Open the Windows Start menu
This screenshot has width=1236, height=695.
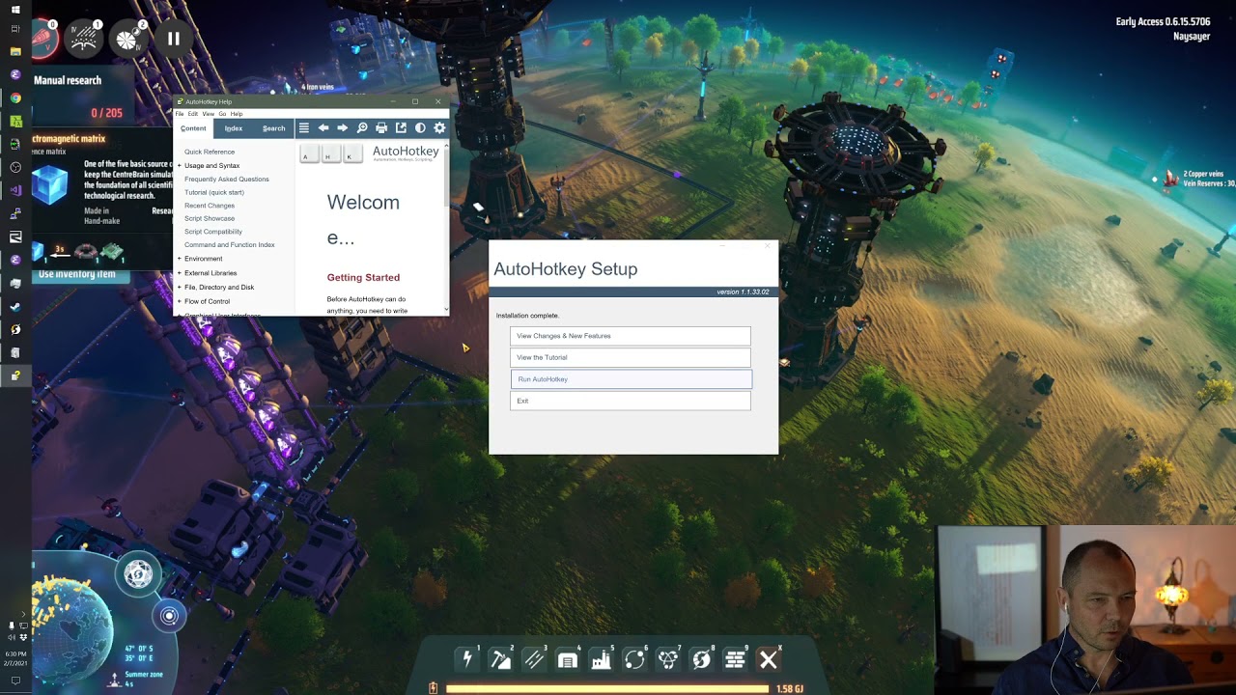click(15, 9)
